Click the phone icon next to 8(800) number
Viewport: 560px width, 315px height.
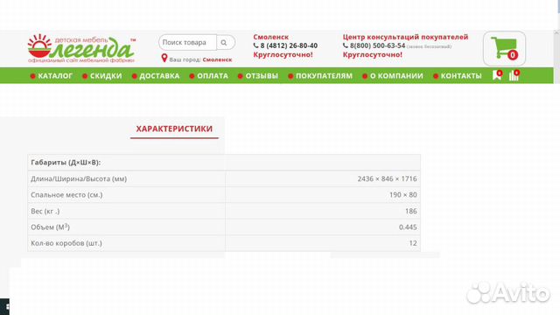point(346,45)
